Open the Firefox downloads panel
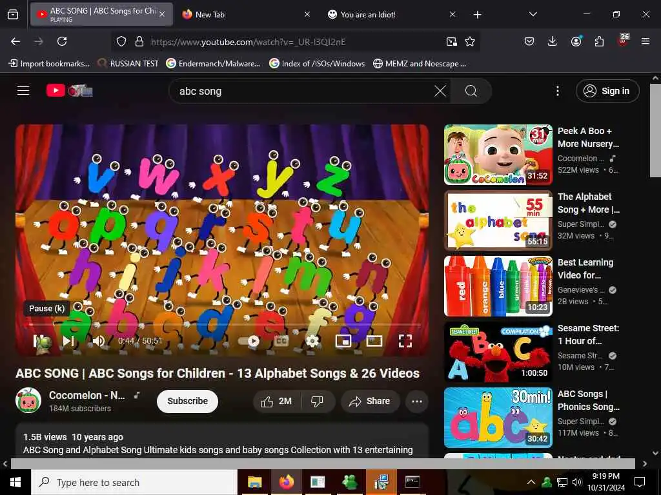 (552, 41)
